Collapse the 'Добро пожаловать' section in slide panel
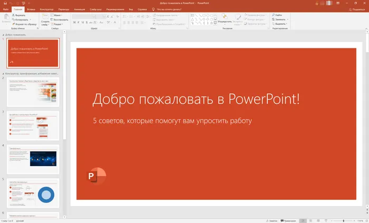Screen dimensions: 369x223 tap(3, 35)
